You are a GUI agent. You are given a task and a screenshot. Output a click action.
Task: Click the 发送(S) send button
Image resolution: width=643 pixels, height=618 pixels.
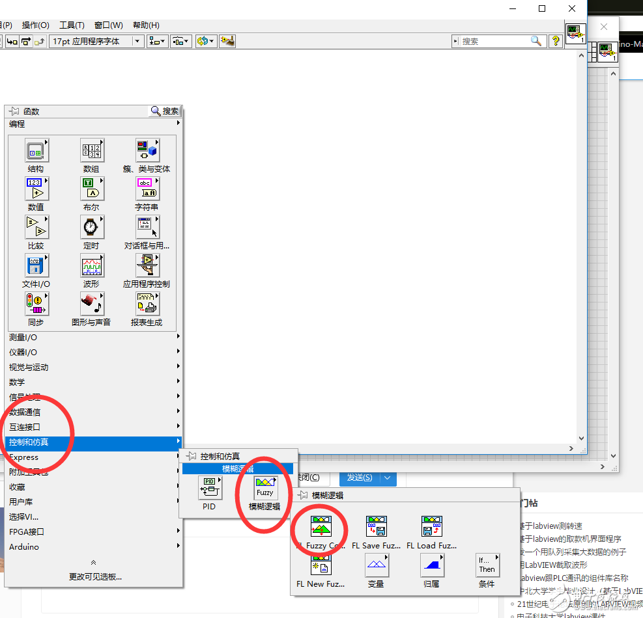tap(360, 477)
